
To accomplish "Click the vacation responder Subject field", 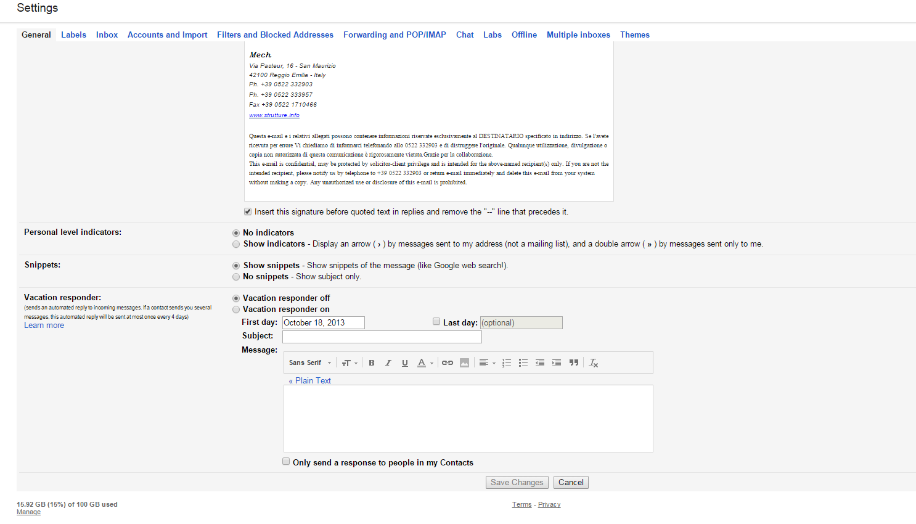I will click(x=382, y=337).
